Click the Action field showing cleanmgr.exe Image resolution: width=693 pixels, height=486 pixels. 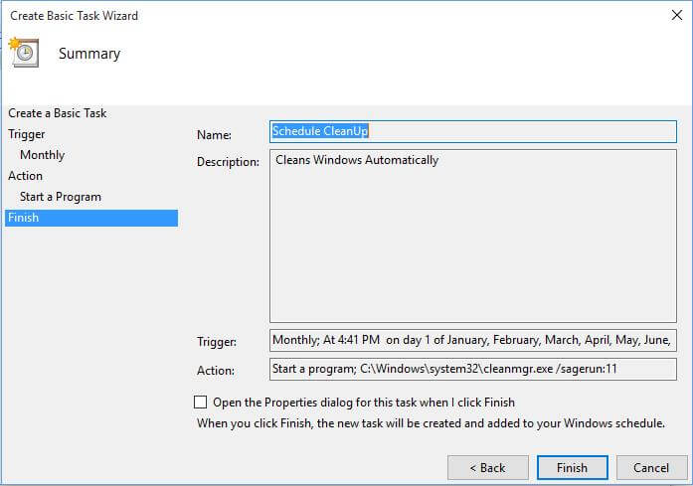tap(473, 369)
